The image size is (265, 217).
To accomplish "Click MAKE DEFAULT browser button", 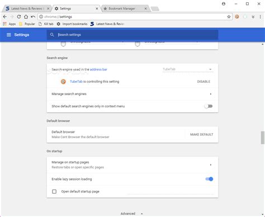I will [202, 134].
